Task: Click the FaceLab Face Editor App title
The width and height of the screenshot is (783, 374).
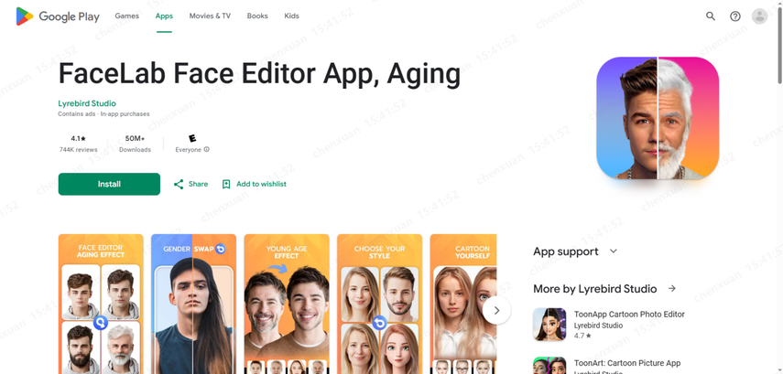Action: 259,73
